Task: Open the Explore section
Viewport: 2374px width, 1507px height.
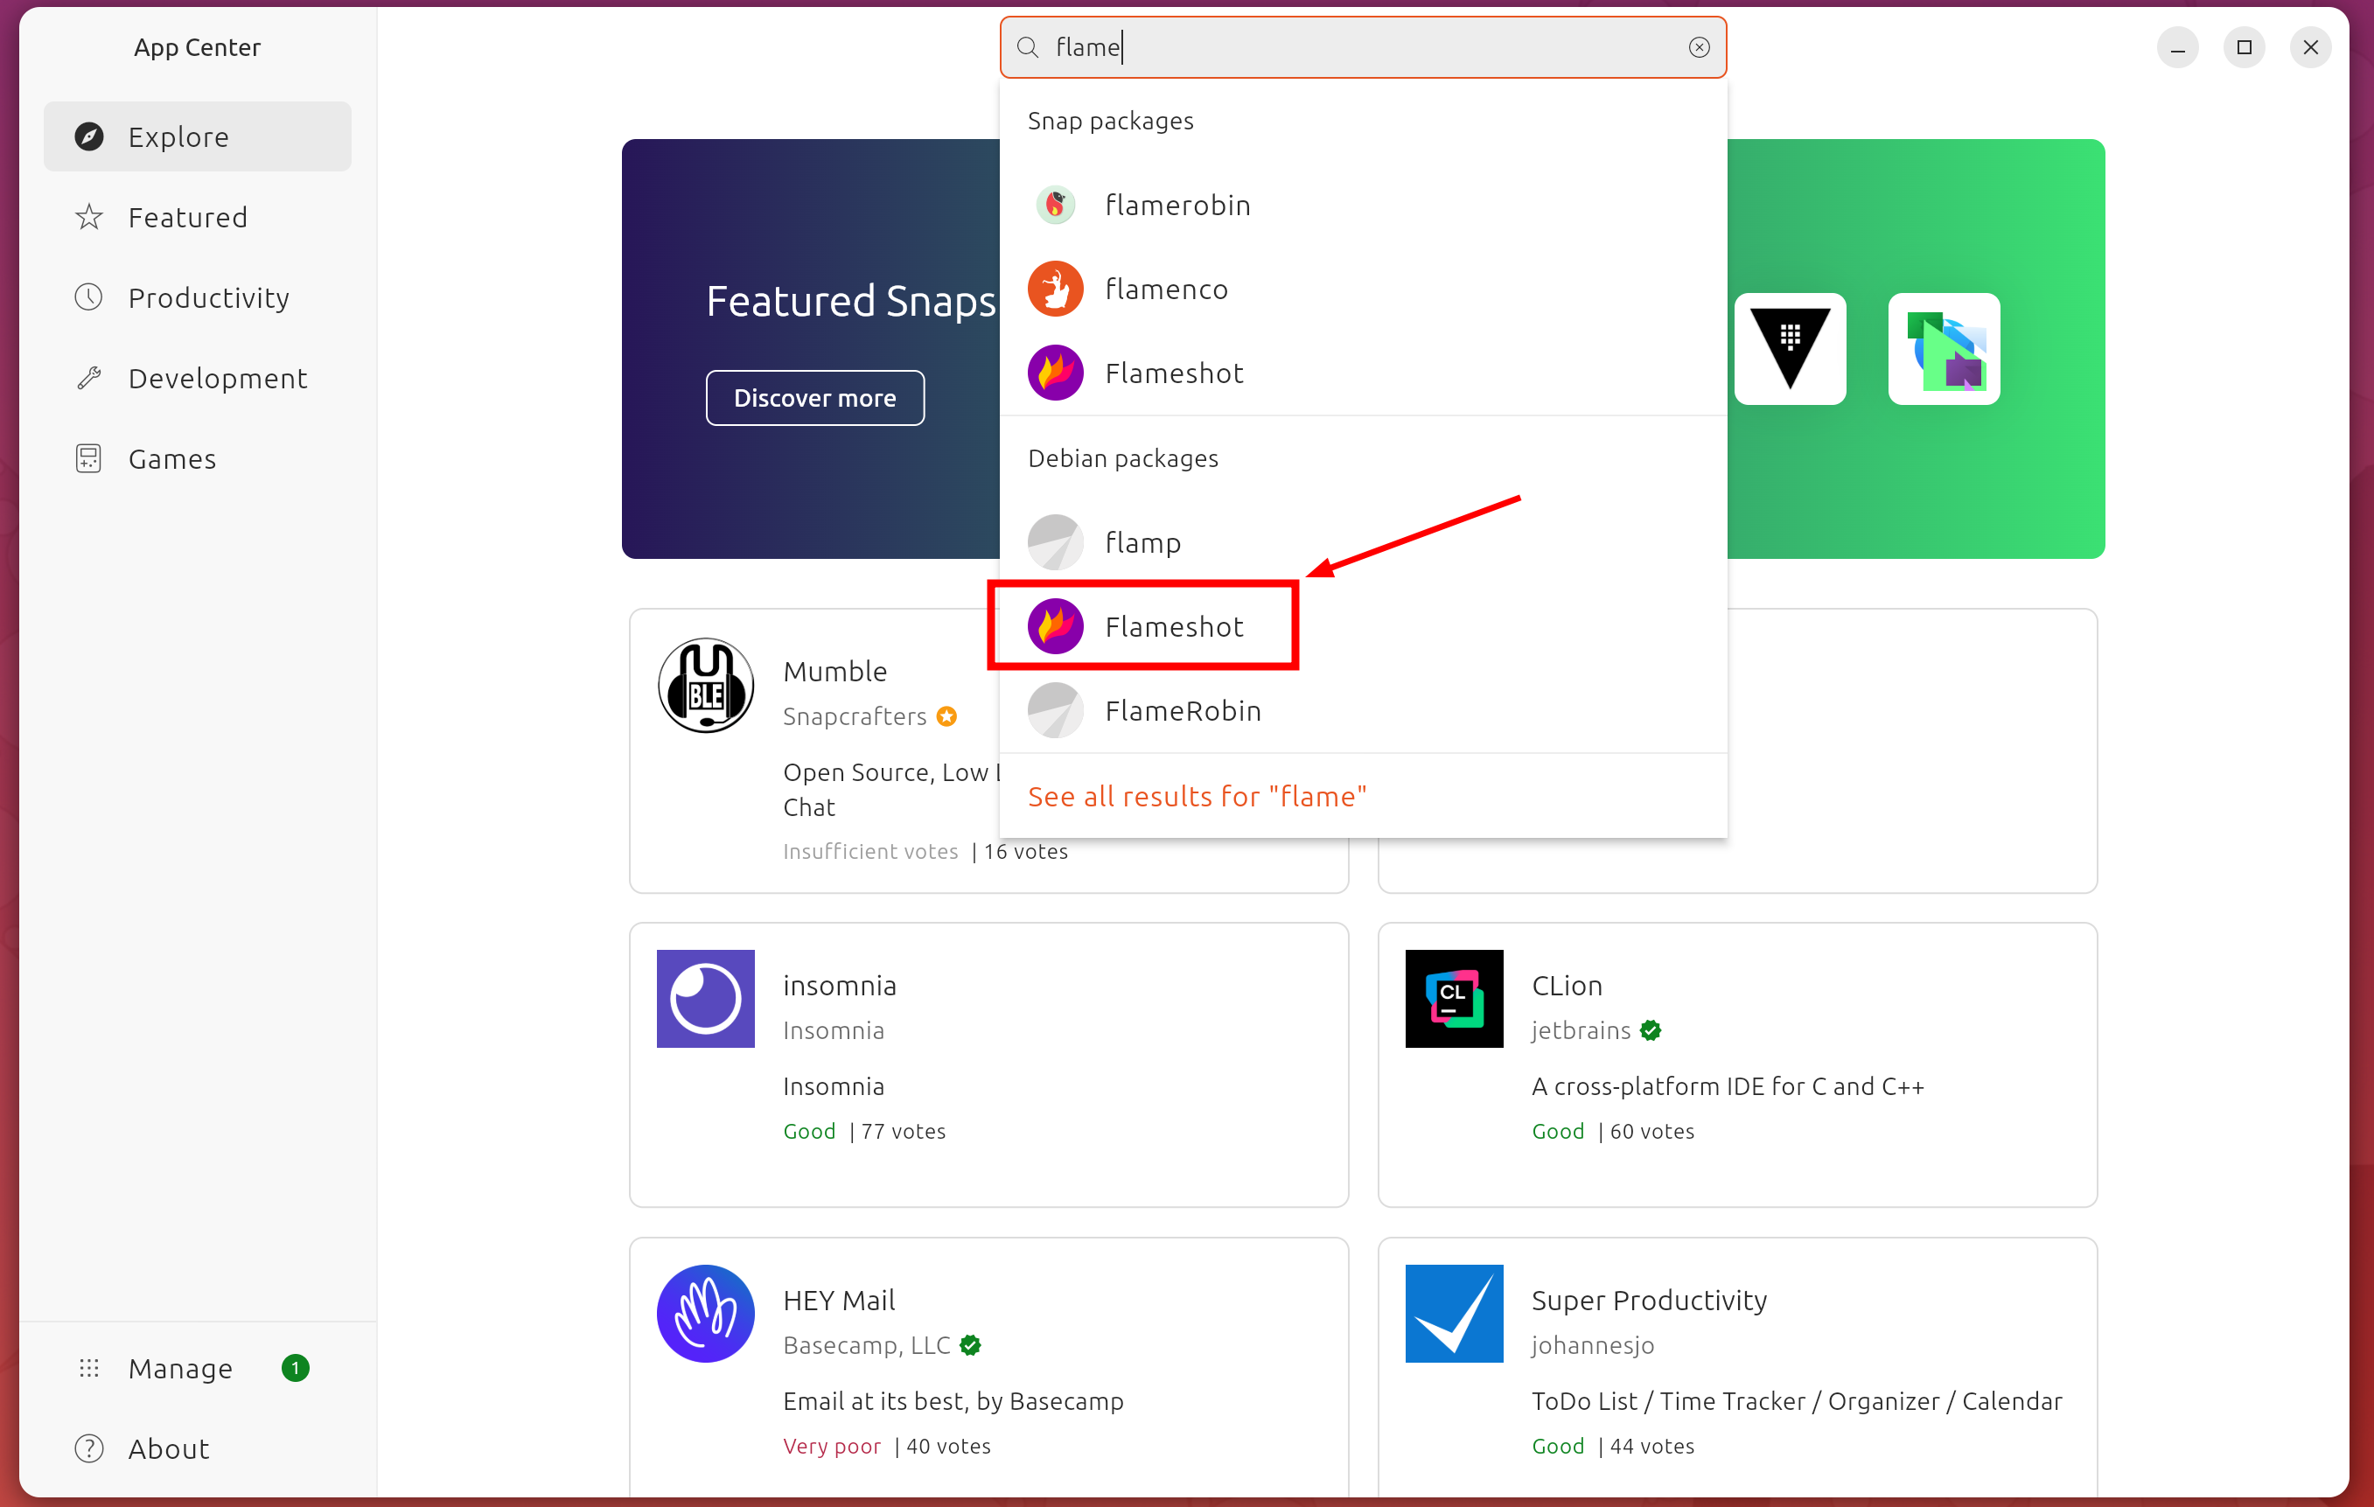Action: point(197,136)
